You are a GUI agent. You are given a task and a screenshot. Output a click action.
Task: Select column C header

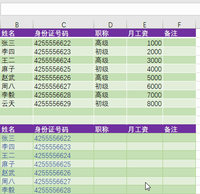[x=63, y=25]
